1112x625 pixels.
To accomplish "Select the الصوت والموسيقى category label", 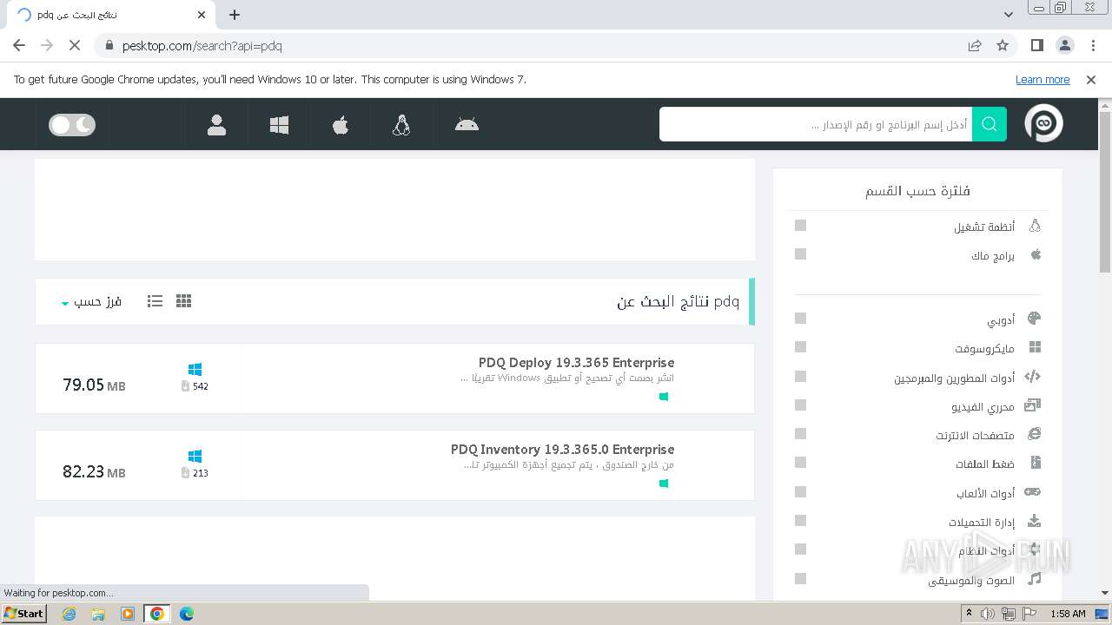I will pos(971,580).
